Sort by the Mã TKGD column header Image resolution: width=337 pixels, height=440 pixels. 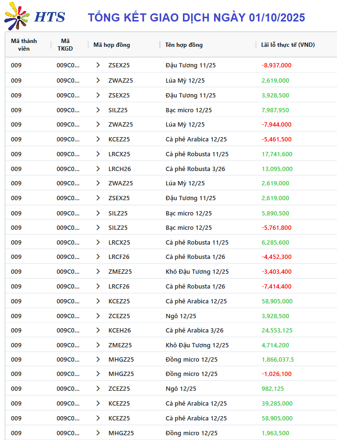[65, 45]
